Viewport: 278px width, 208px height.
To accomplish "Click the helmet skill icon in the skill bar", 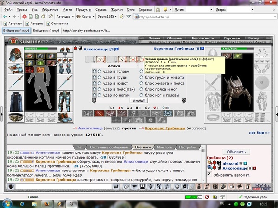I will [133, 113].
